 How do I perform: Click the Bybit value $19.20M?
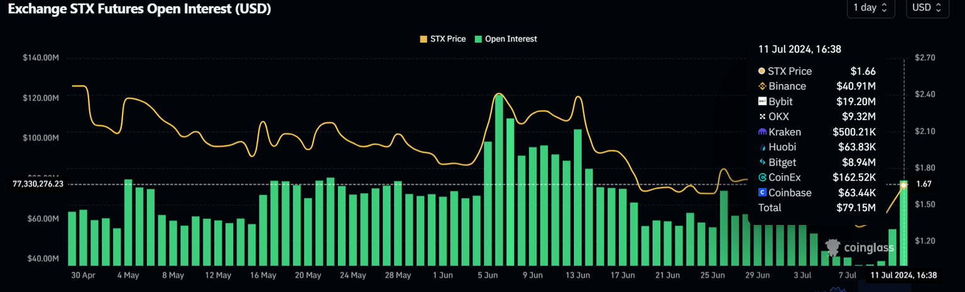856,102
